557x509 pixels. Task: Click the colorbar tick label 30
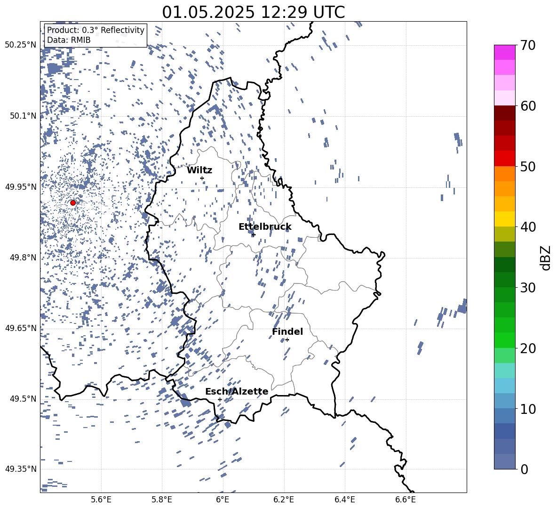[528, 288]
